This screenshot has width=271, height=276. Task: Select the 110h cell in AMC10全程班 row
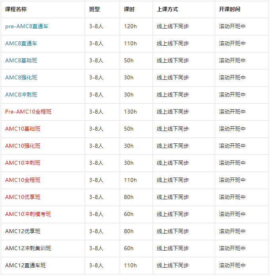[x=136, y=180]
